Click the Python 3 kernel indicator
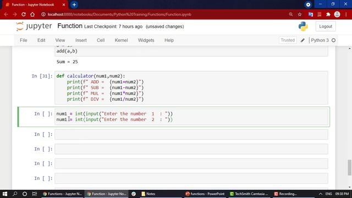Image resolution: width=352 pixels, height=198 pixels. pos(320,40)
